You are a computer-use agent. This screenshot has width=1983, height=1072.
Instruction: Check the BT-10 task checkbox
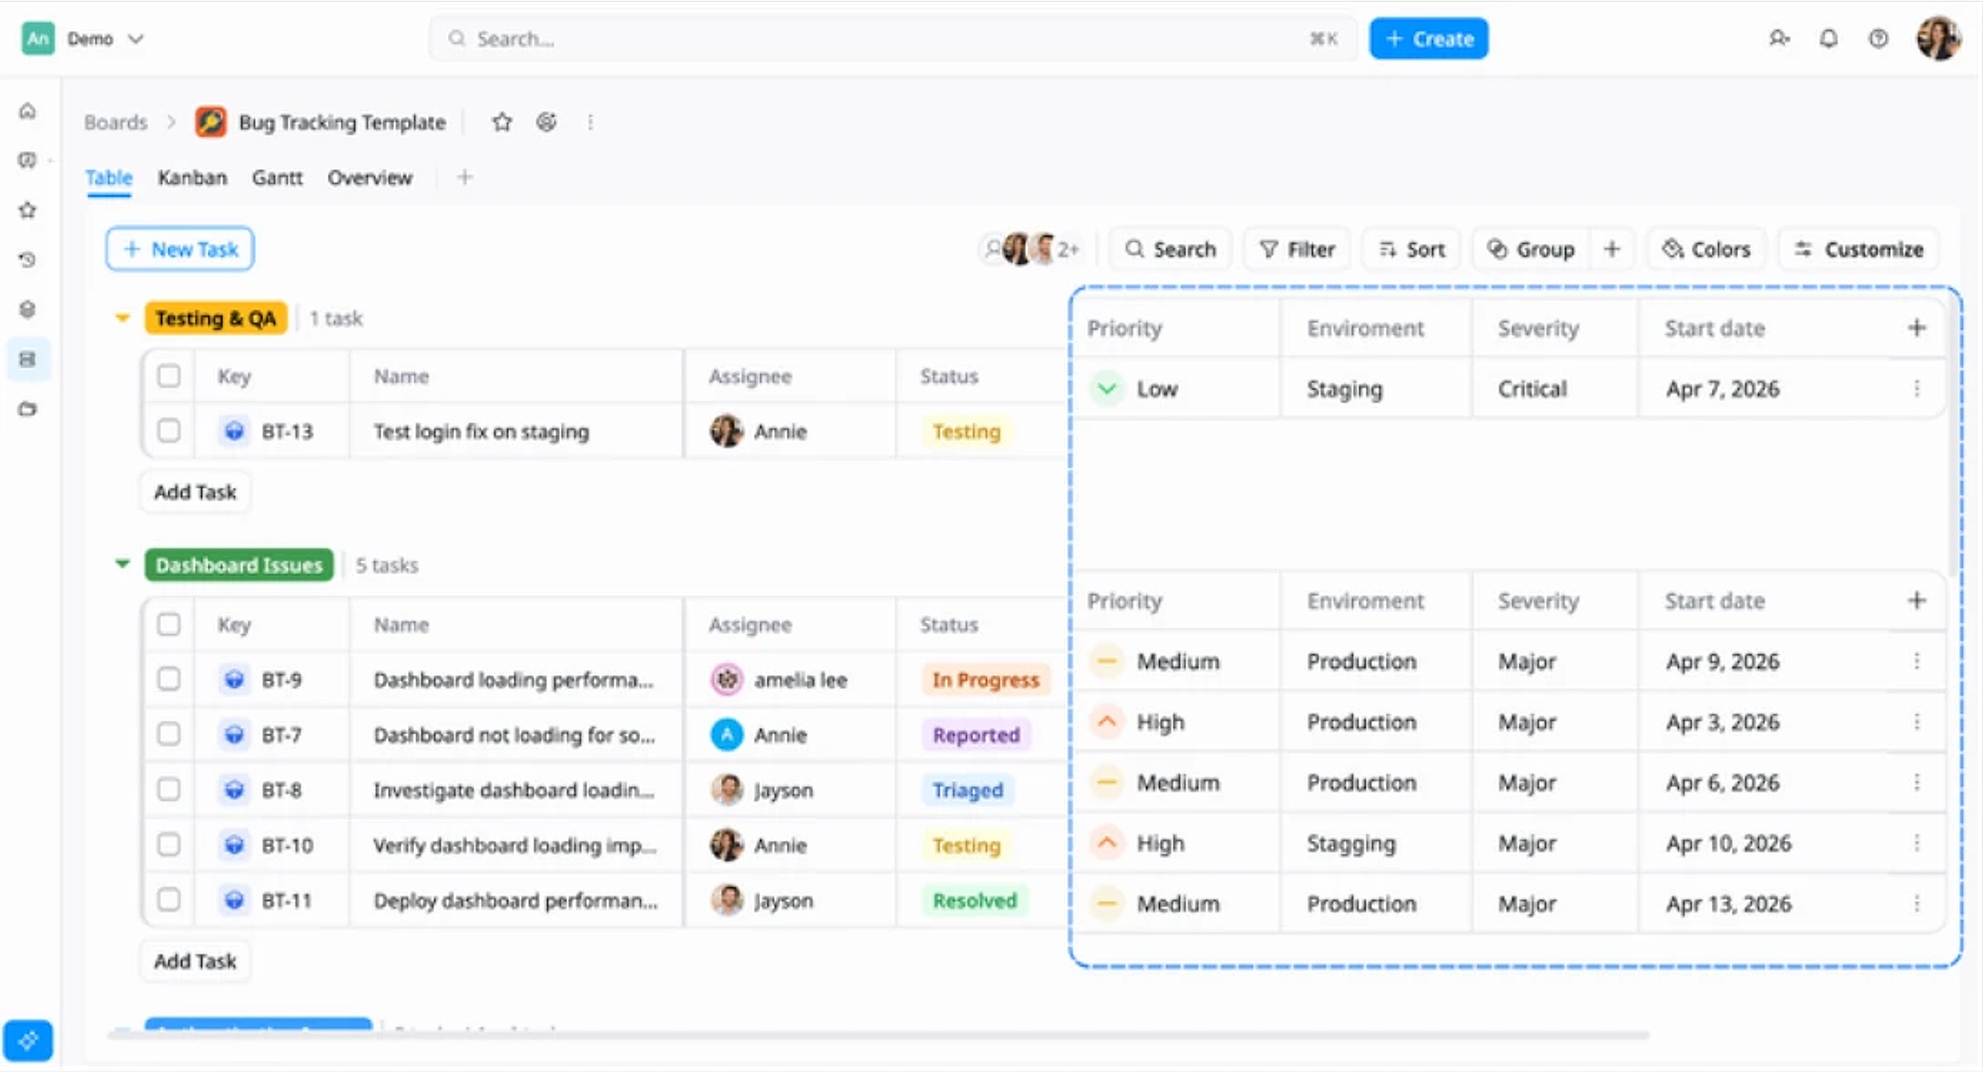coord(168,844)
